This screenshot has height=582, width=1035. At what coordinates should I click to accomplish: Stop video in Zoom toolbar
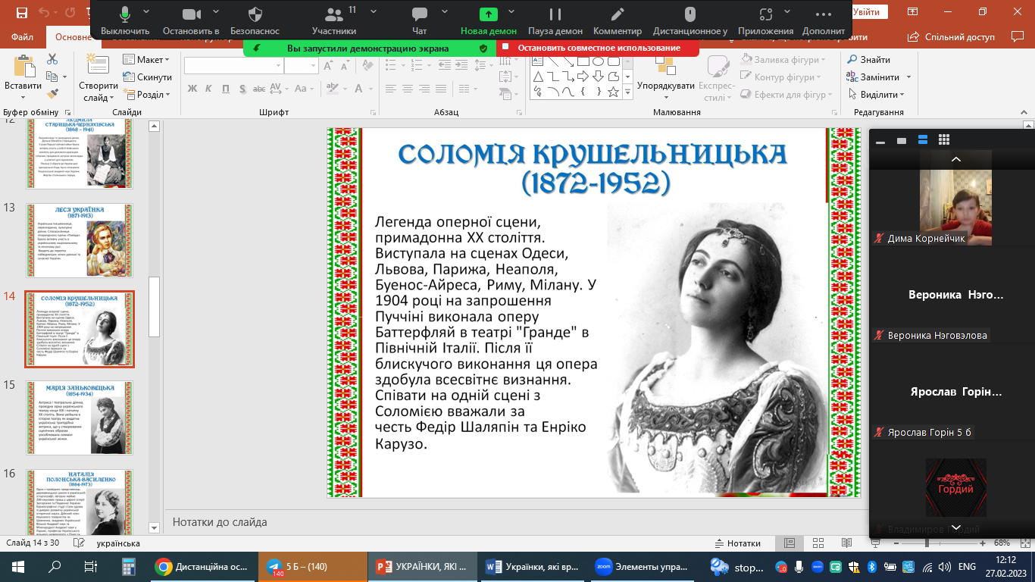[191, 21]
